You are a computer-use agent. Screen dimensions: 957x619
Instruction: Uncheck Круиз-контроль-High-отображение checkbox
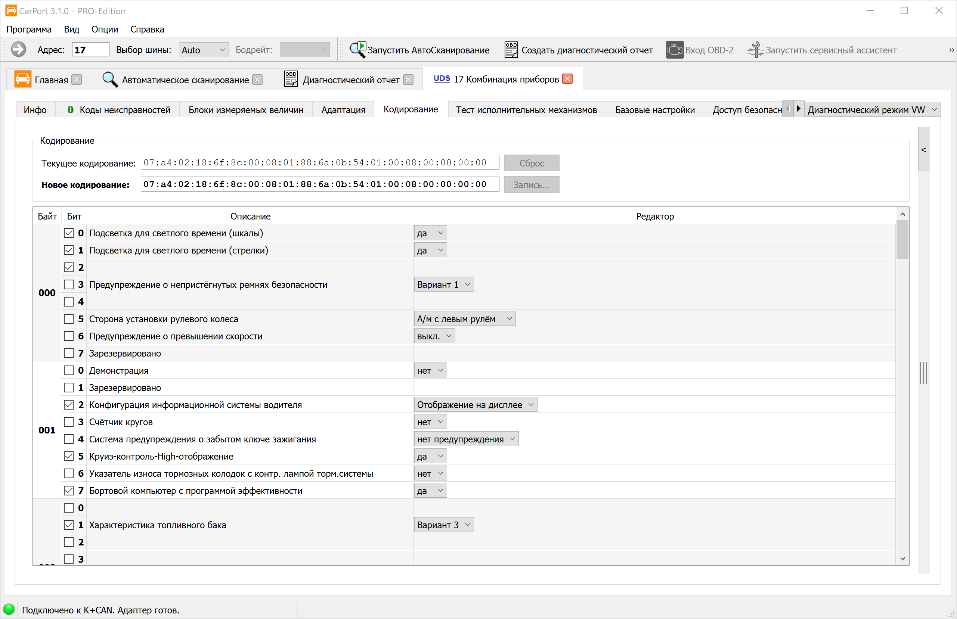69,456
